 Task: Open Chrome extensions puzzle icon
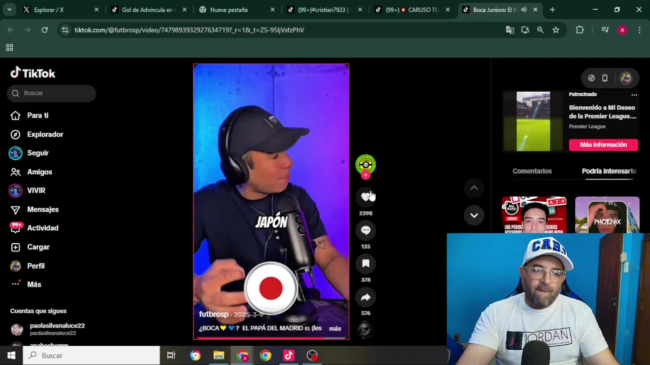579,30
